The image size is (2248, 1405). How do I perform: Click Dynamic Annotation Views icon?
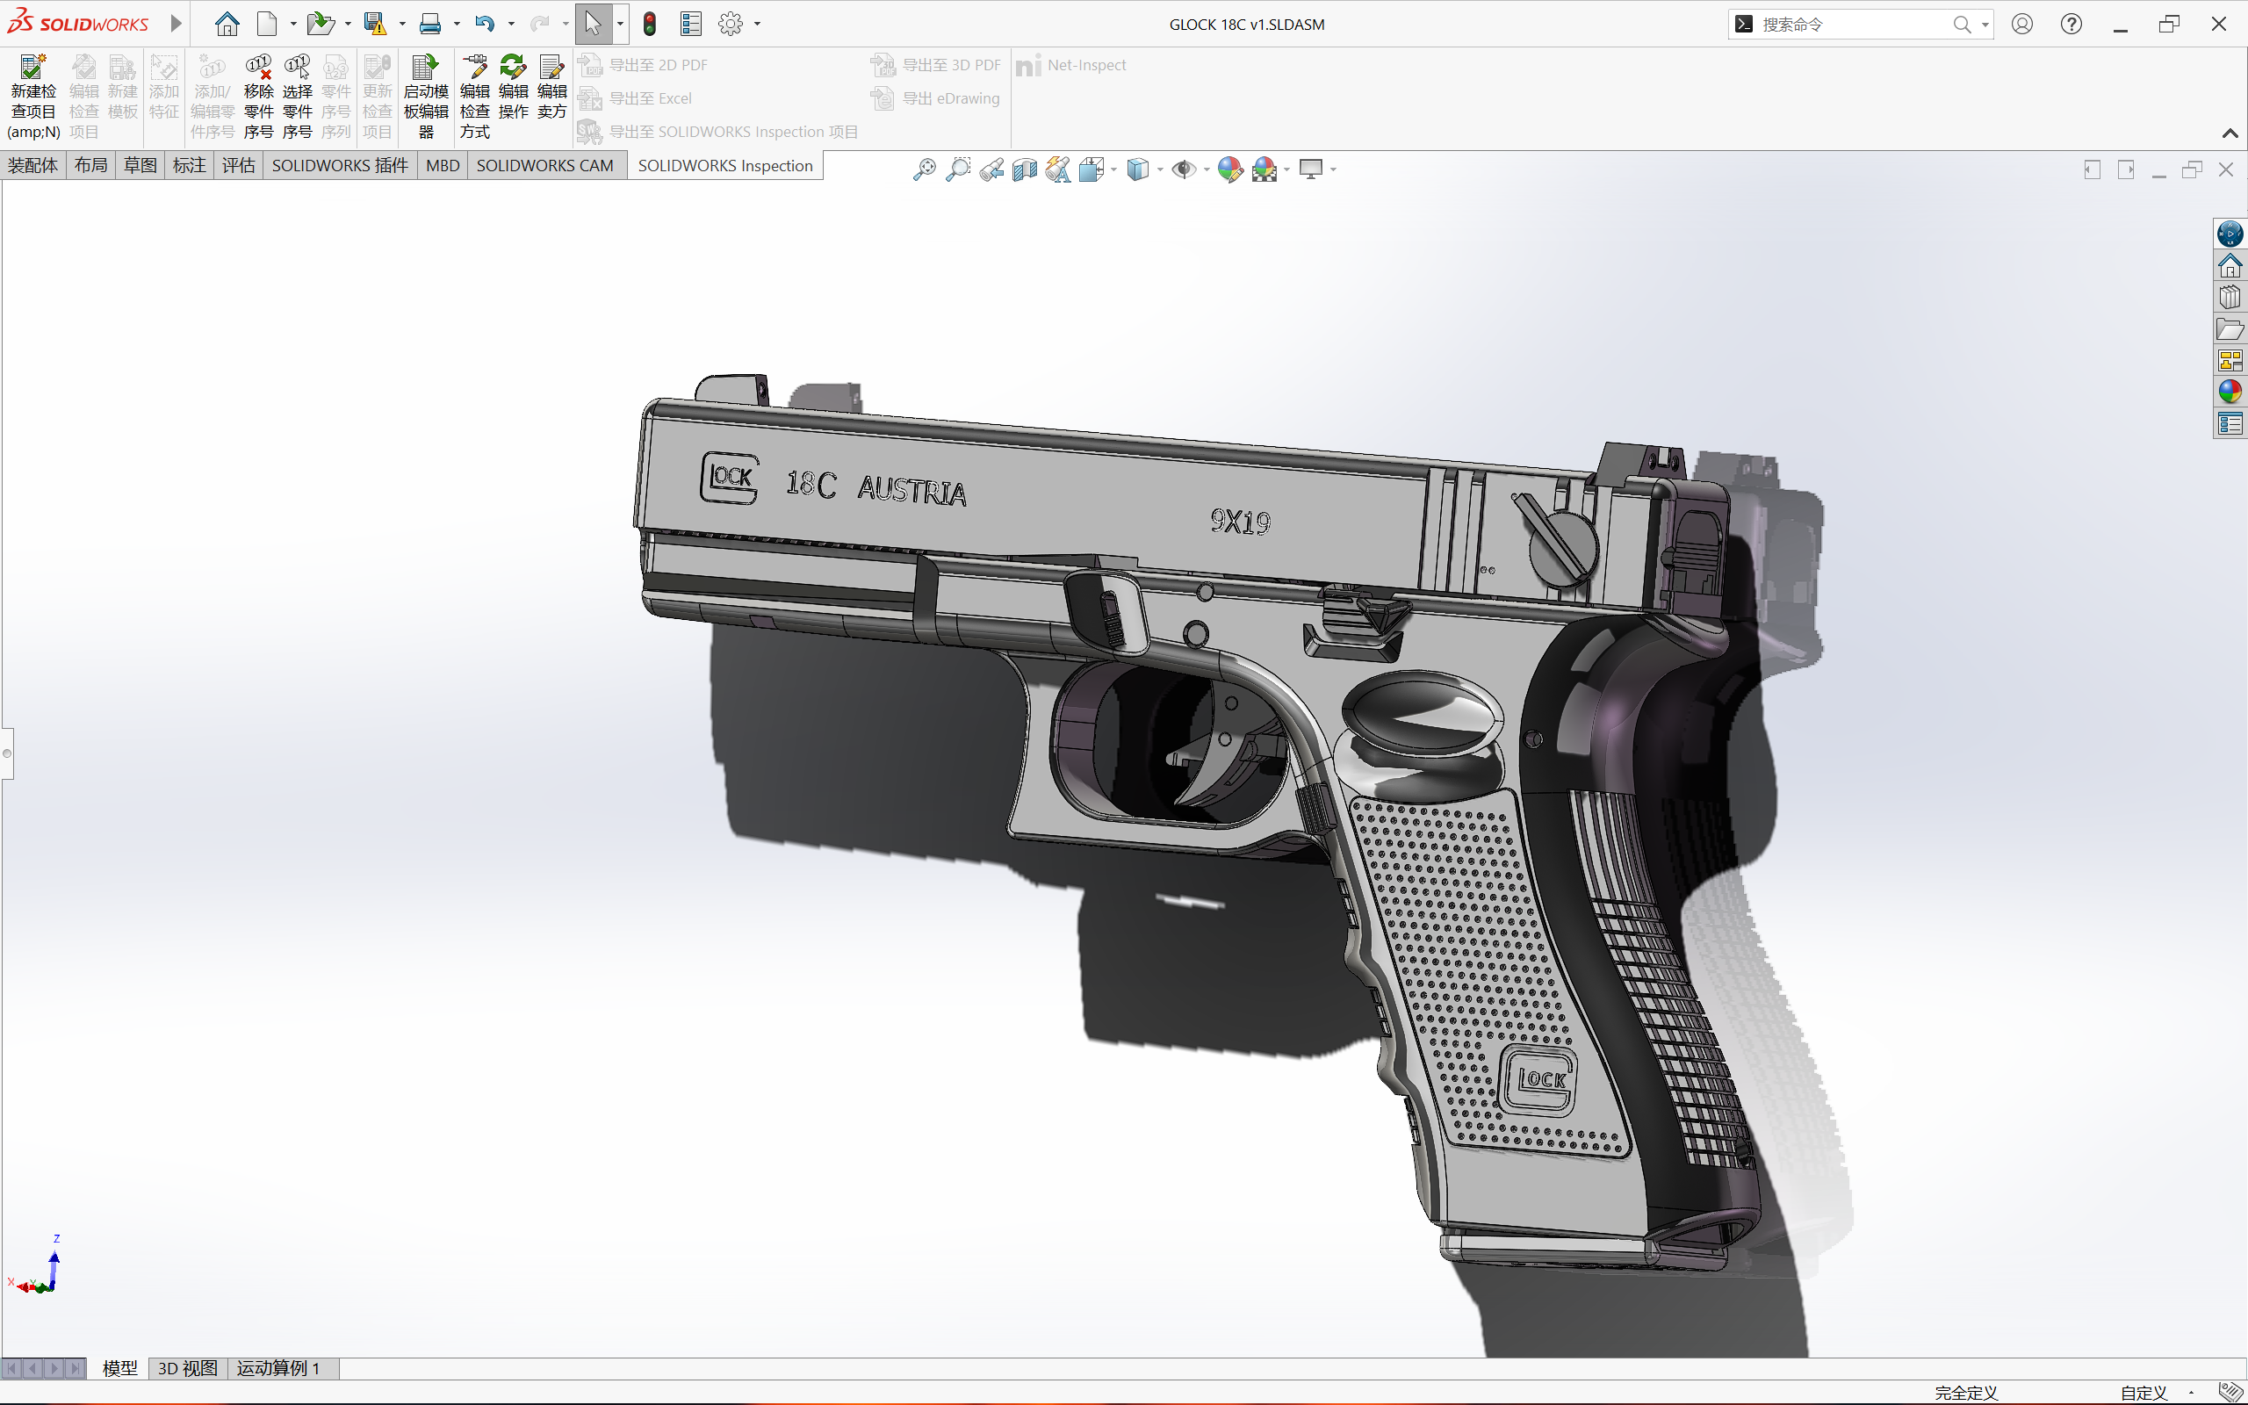pos(1058,169)
